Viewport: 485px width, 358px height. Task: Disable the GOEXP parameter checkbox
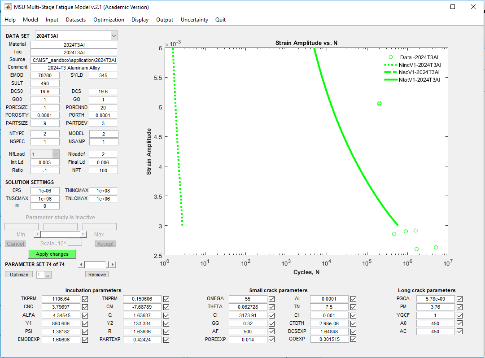tap(354, 339)
